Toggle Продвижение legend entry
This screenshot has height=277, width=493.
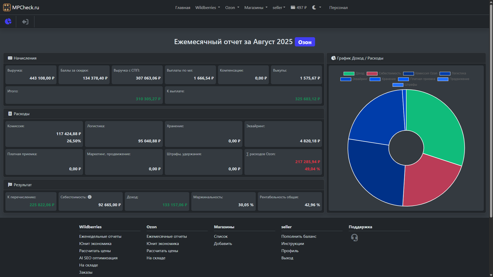pos(453,79)
